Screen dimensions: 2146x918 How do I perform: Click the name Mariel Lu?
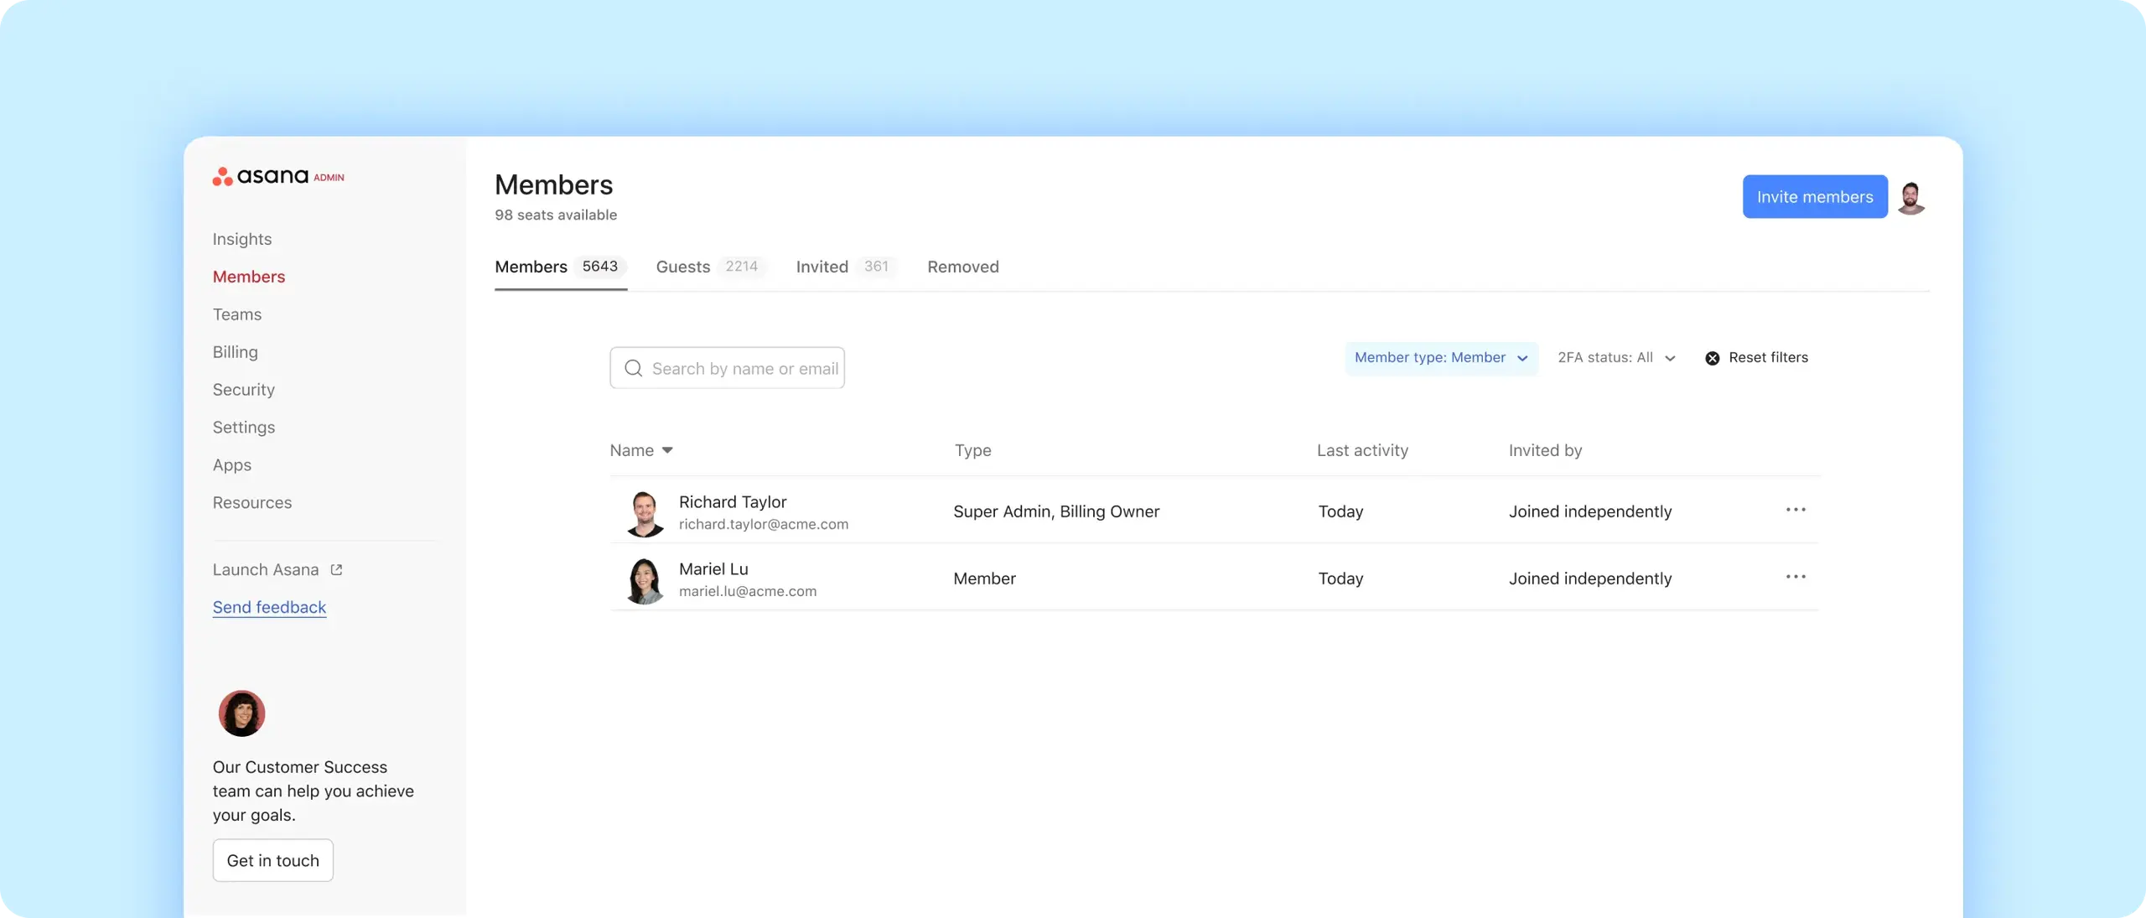[x=713, y=568]
